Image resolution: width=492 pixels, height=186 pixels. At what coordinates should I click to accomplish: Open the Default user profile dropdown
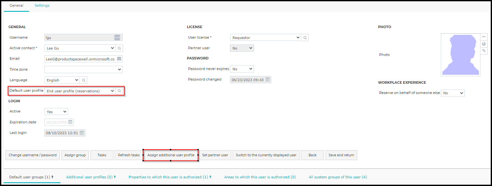coord(80,91)
